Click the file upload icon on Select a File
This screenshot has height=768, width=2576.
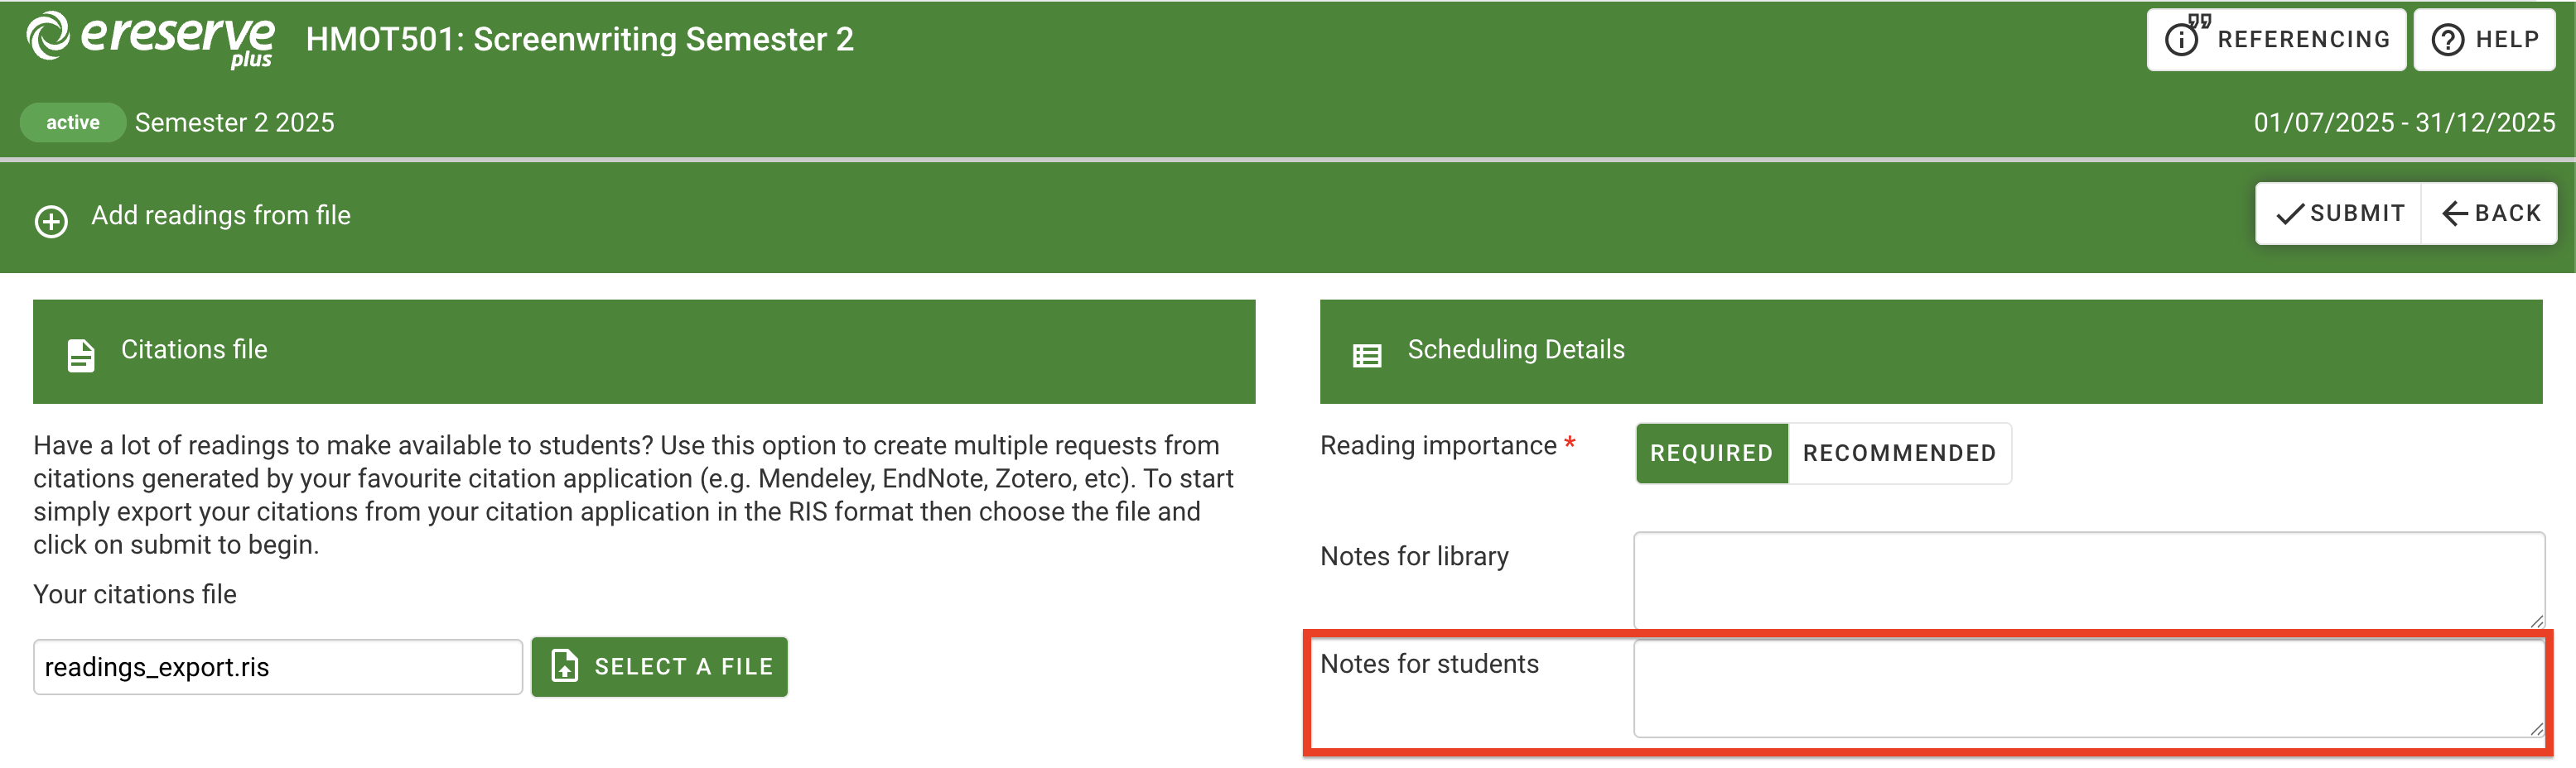click(x=565, y=666)
